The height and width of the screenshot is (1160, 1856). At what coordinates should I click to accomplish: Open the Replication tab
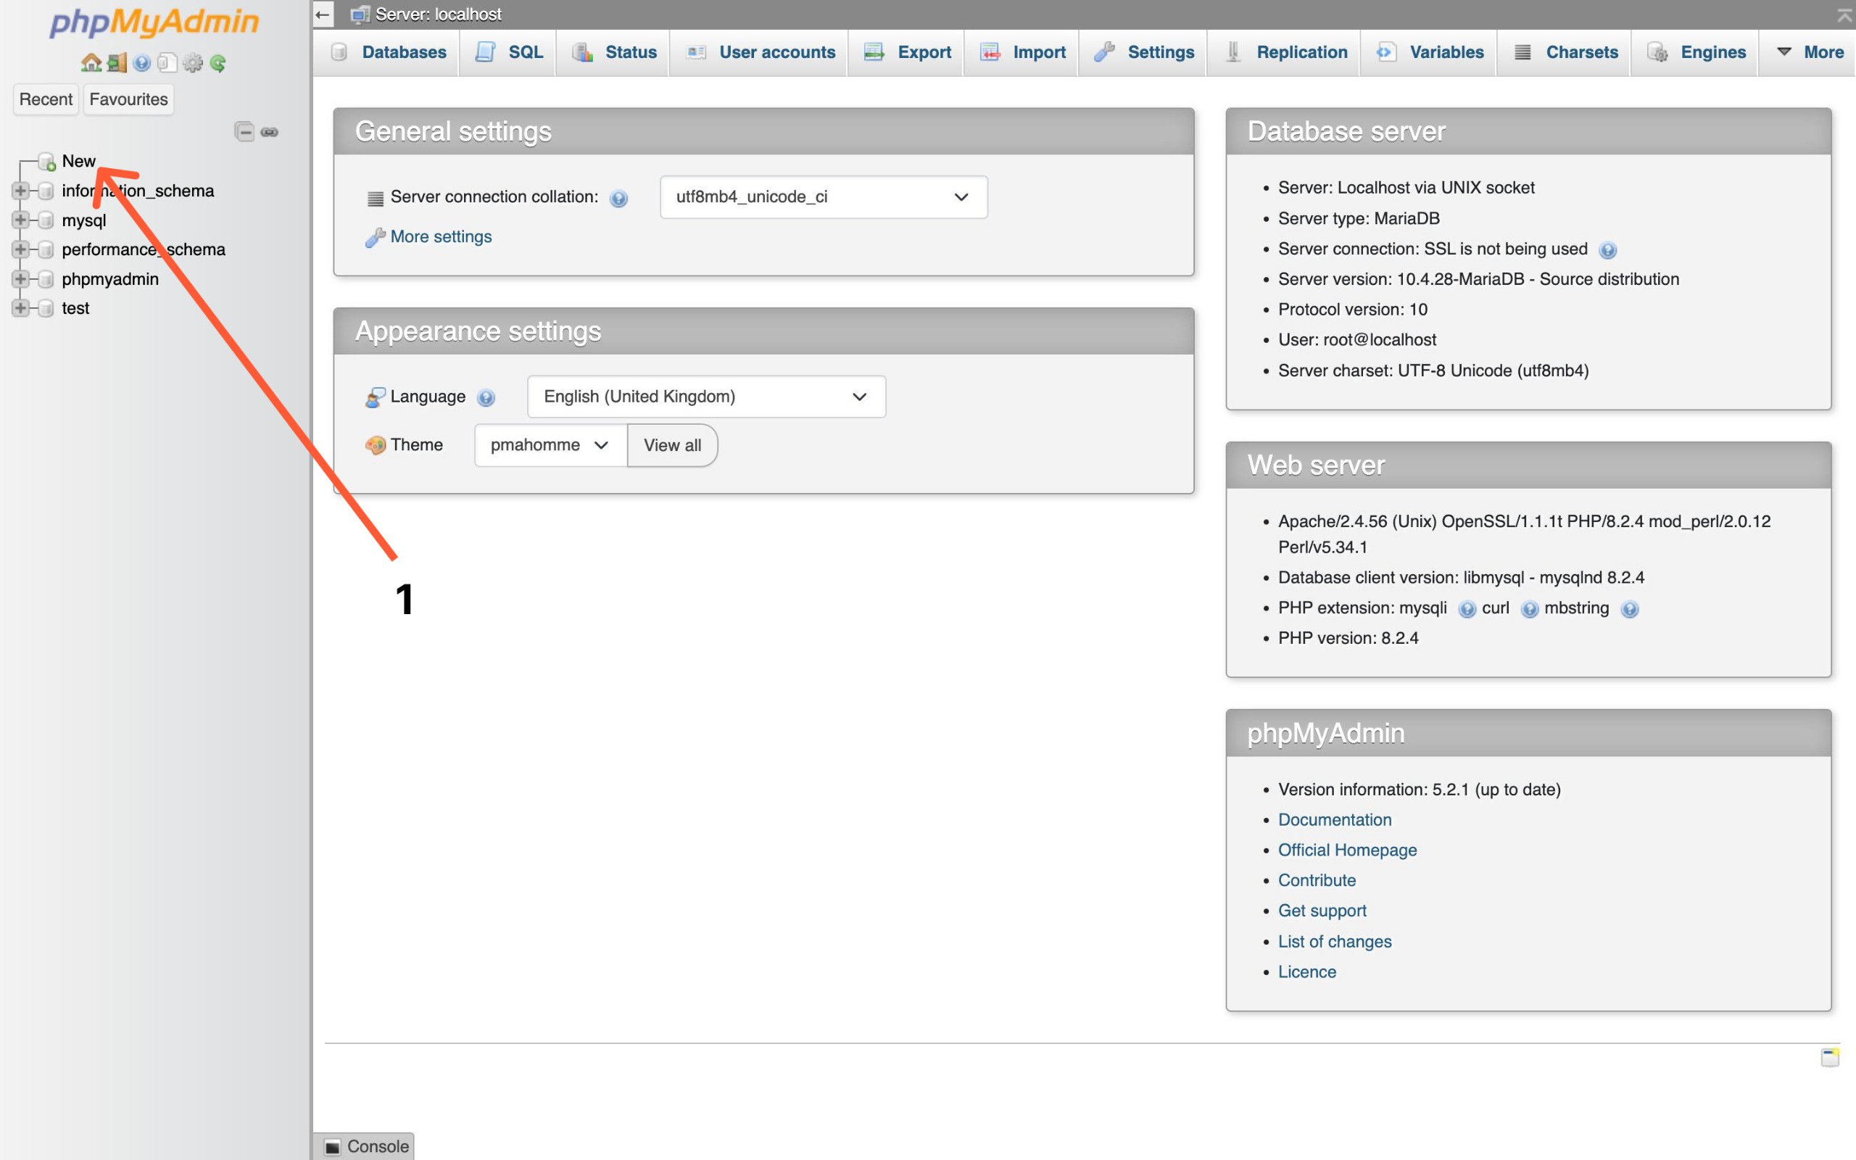coord(1285,52)
